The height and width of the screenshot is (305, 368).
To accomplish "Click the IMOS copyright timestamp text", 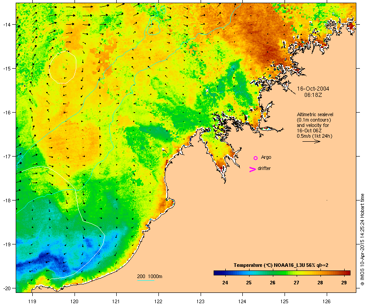I will click(362, 240).
